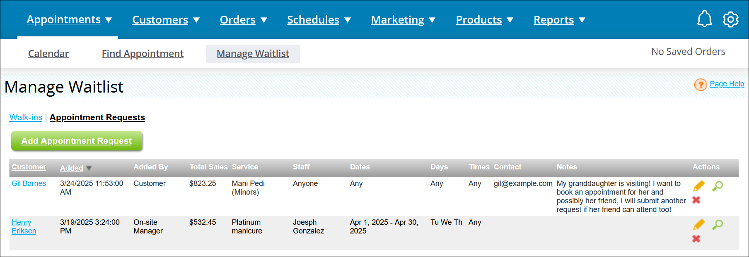Toggle sort arrow beside Added column
The image size is (749, 257).
pos(89,169)
